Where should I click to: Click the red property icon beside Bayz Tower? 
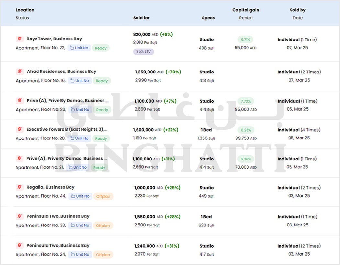pos(19,39)
